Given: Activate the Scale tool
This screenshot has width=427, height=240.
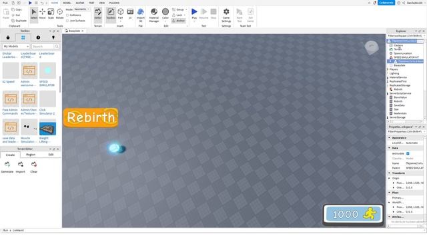Looking at the screenshot, I should [x=51, y=13].
